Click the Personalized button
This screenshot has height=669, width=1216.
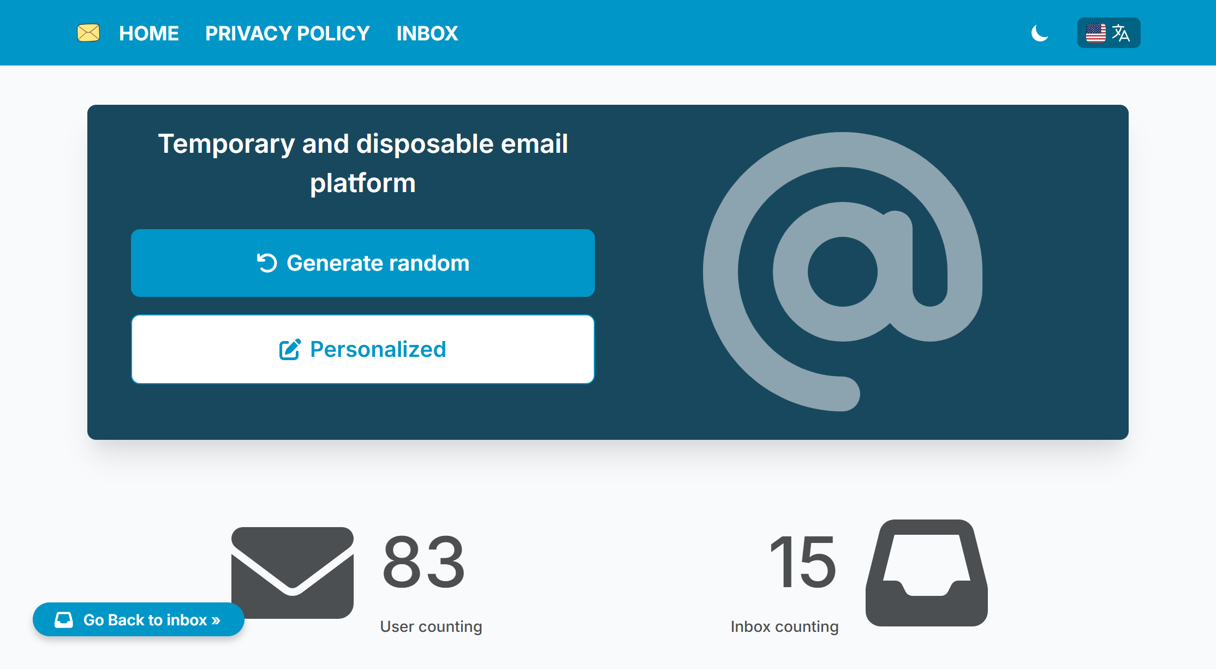pos(363,349)
